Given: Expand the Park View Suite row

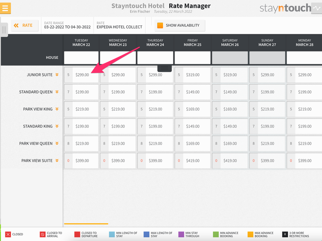Looking at the screenshot, I should click(57, 160).
